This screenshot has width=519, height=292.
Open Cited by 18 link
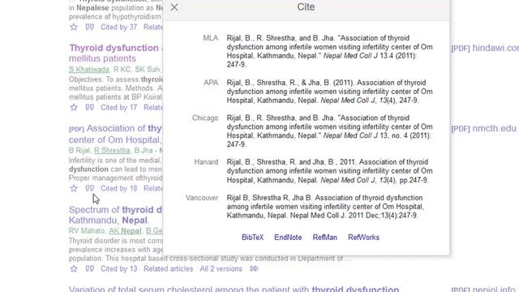coord(119,188)
